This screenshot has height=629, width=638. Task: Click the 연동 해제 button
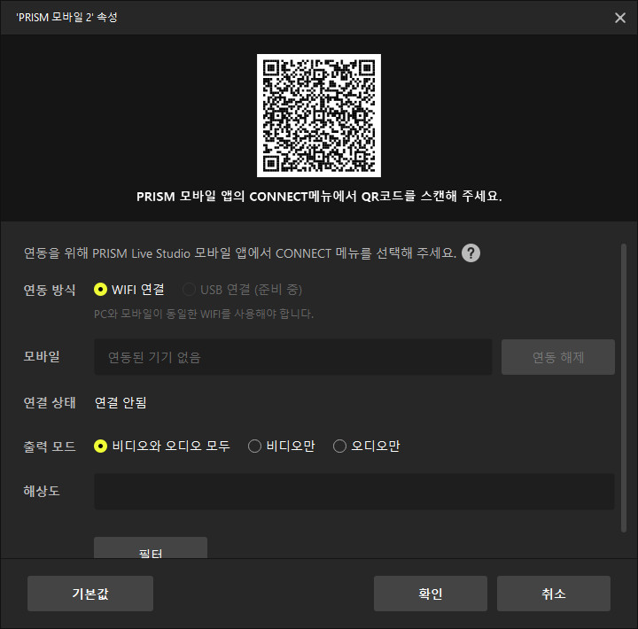click(558, 357)
